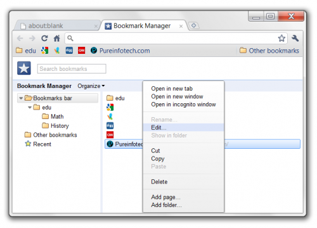Select Recent in the folder tree

pyautogui.click(x=38, y=144)
